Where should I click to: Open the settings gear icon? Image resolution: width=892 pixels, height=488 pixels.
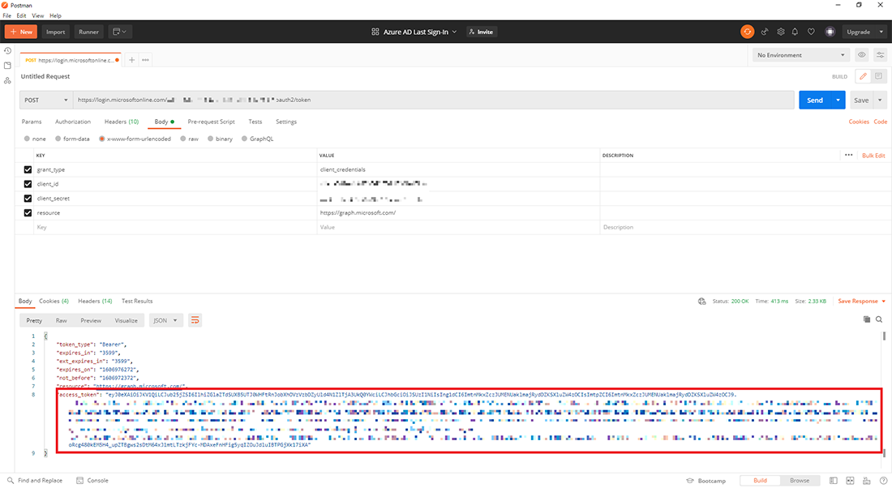(780, 32)
